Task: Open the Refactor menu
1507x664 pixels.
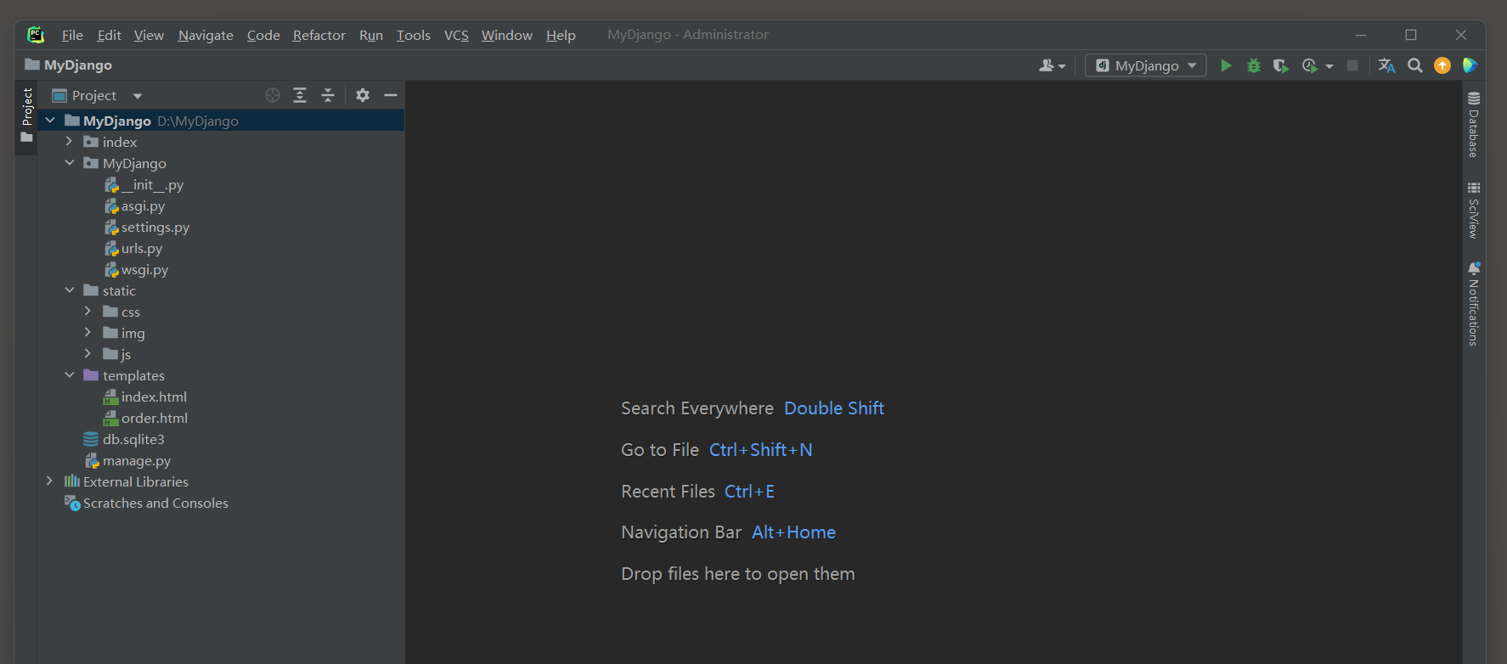Action: point(319,35)
